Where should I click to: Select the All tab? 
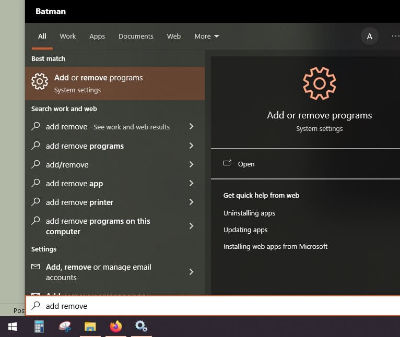click(42, 36)
